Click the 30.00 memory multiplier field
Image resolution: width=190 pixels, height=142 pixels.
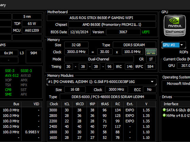105,52
